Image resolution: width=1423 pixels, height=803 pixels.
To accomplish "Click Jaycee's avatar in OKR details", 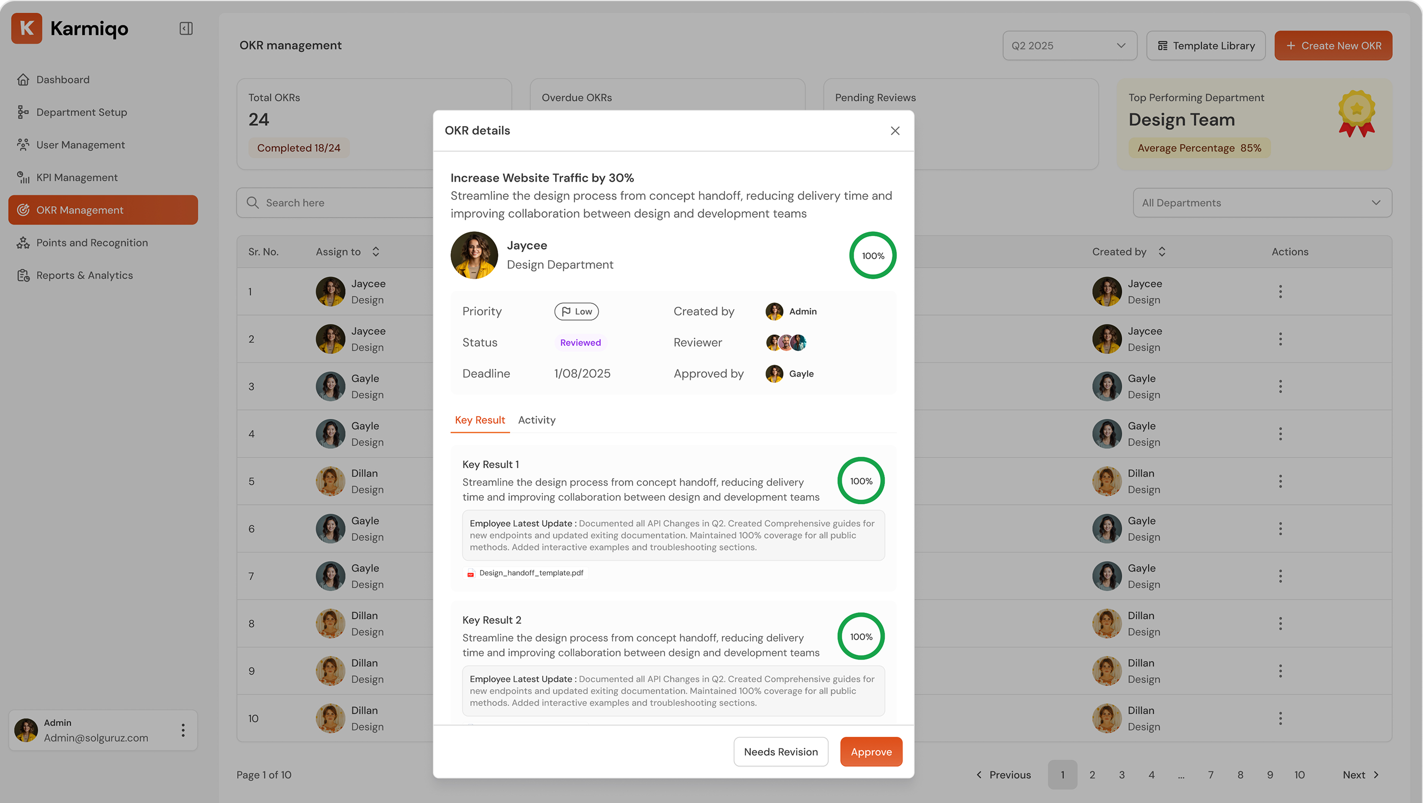I will click(474, 255).
